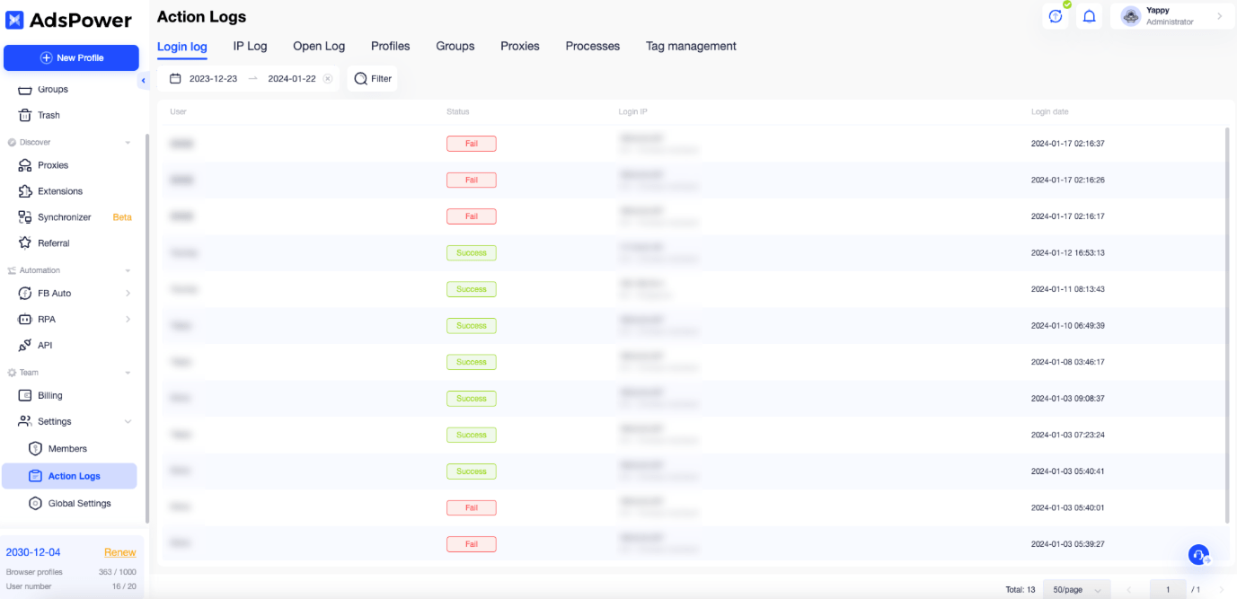
Task: Open the 50/page dropdown
Action: coord(1077,589)
